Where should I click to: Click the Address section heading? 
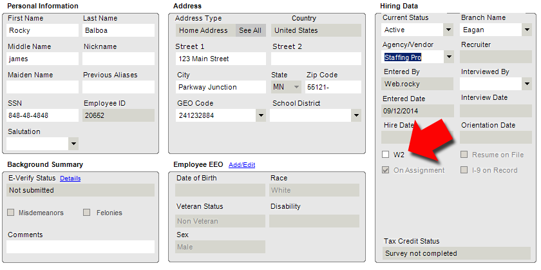point(187,6)
